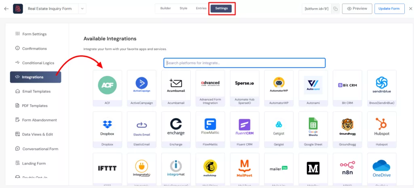Viewport: 414px width, 188px height.
Task: Open Advanced Form Integration card
Action: [x=210, y=88]
